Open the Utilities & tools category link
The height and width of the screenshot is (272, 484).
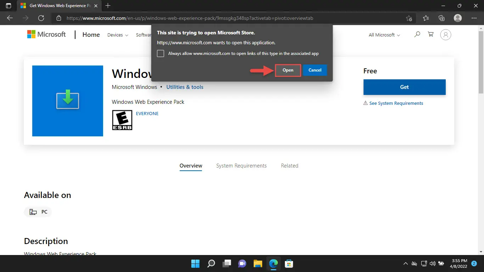(x=185, y=87)
